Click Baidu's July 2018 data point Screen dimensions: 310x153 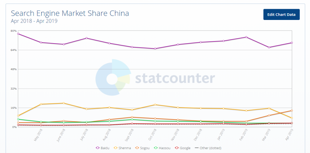point(87,38)
